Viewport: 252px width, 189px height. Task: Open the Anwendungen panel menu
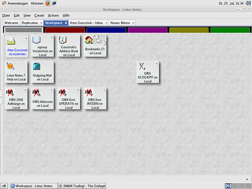tap(18, 3)
